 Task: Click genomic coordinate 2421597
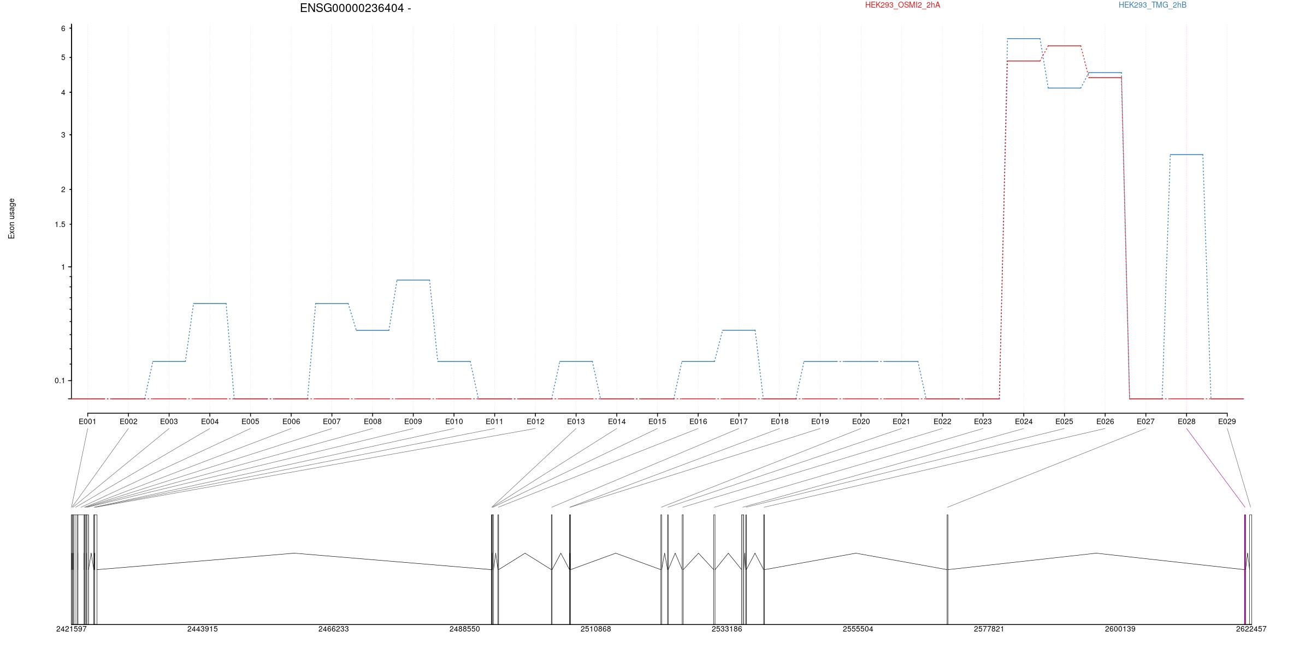[x=72, y=629]
